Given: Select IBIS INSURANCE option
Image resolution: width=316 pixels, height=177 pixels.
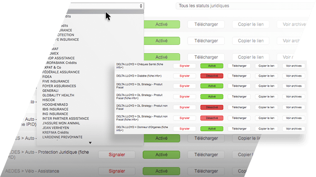Looking at the screenshot, I should pyautogui.click(x=55, y=109).
